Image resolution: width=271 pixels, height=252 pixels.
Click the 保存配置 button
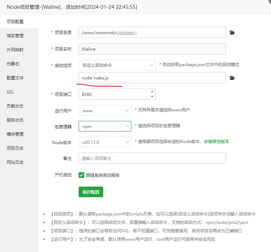(x=91, y=192)
